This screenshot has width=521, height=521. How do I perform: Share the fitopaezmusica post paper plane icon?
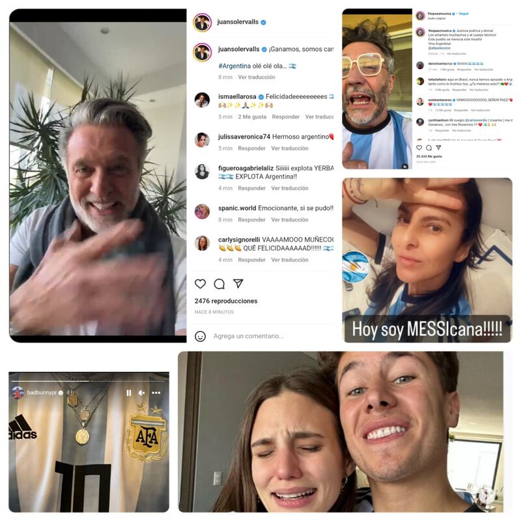438,147
